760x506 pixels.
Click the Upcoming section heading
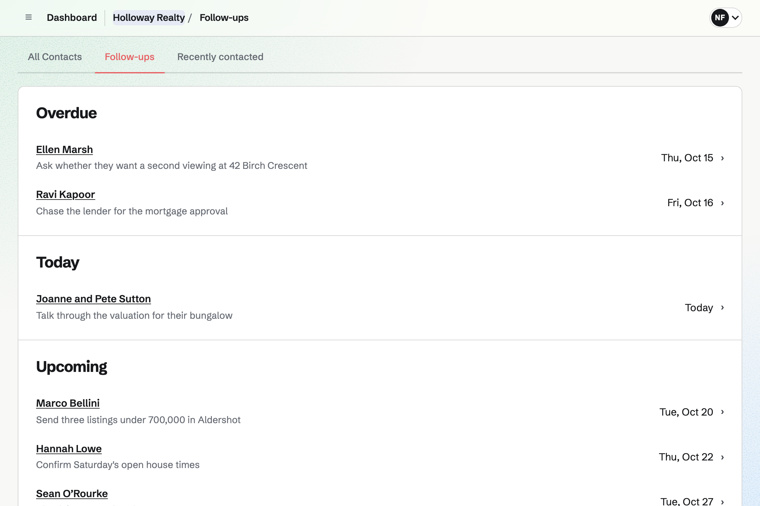pos(72,367)
